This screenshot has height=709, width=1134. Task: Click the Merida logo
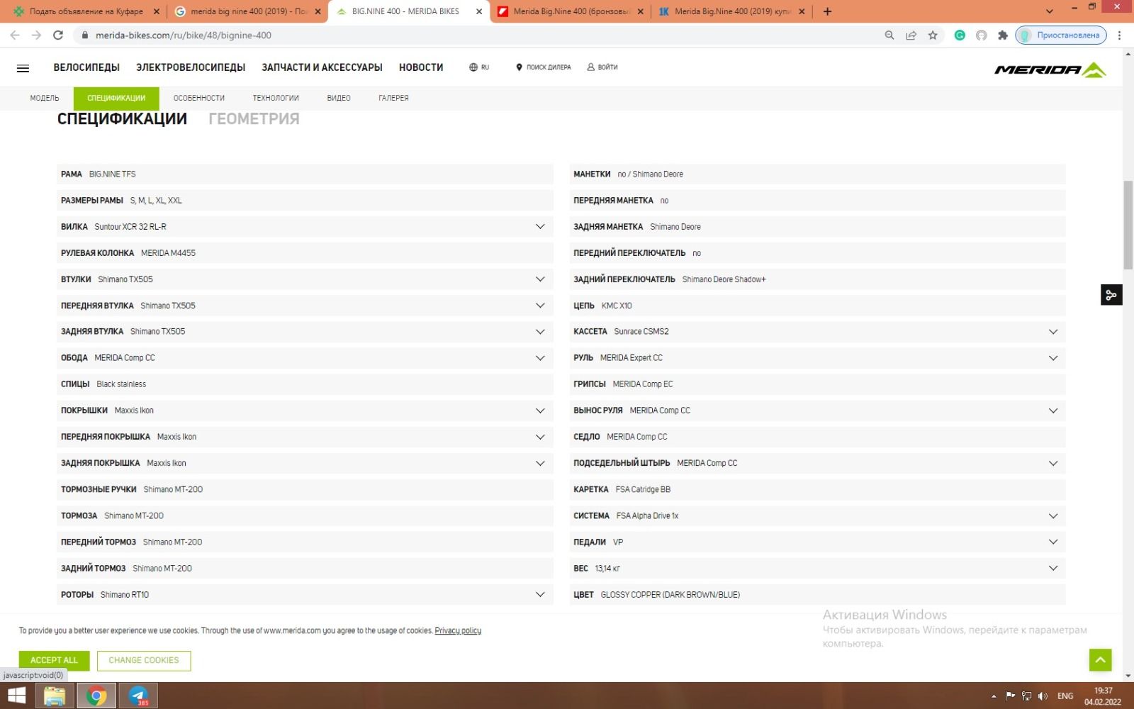point(1050,69)
